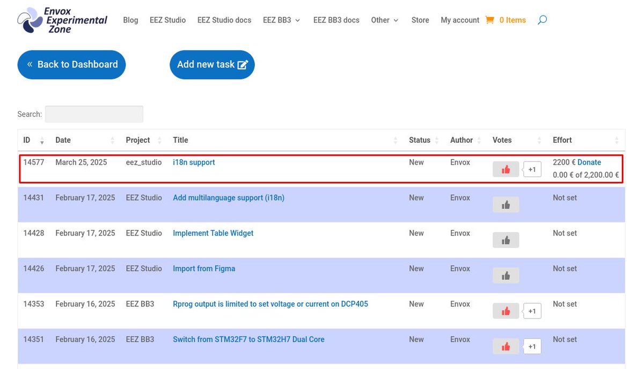The width and height of the screenshot is (644, 369).
Task: Click ID cell 14431
Action: pyautogui.click(x=33, y=197)
